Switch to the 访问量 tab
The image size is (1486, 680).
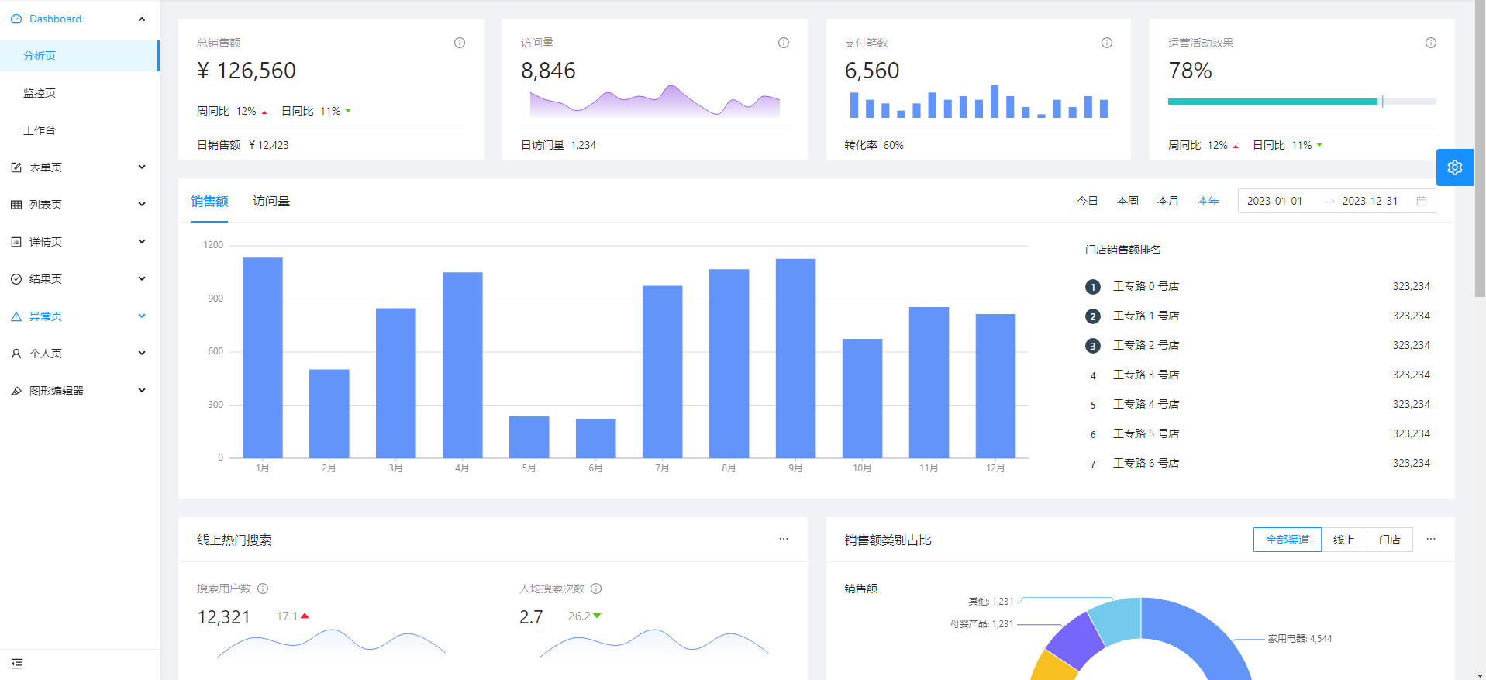271,201
